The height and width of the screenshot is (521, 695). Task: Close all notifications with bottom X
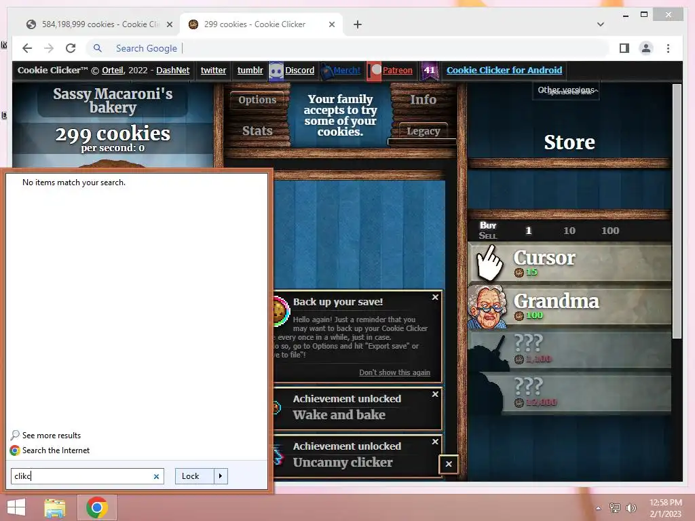pos(449,464)
